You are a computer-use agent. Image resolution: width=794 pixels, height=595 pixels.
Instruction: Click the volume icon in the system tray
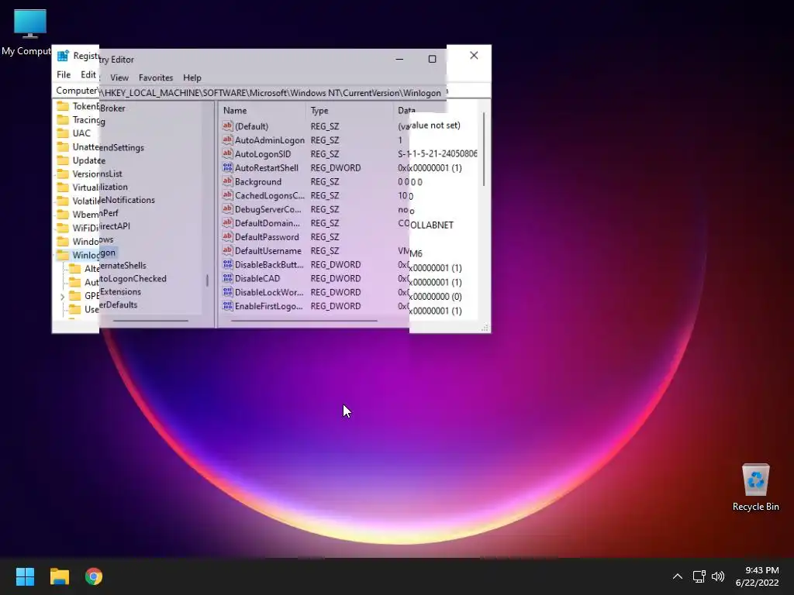718,576
